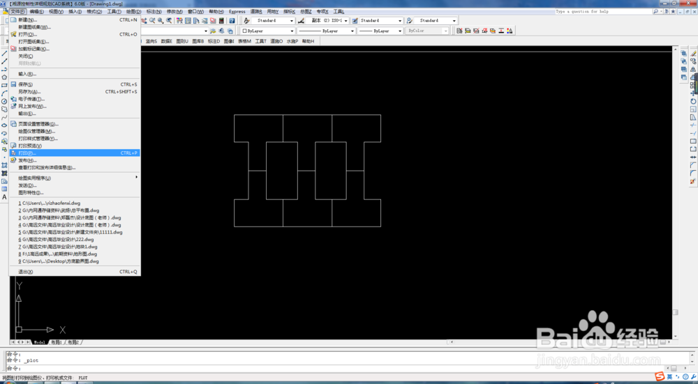
Task: Click the Design Center toolbar icon
Action: tap(188, 20)
